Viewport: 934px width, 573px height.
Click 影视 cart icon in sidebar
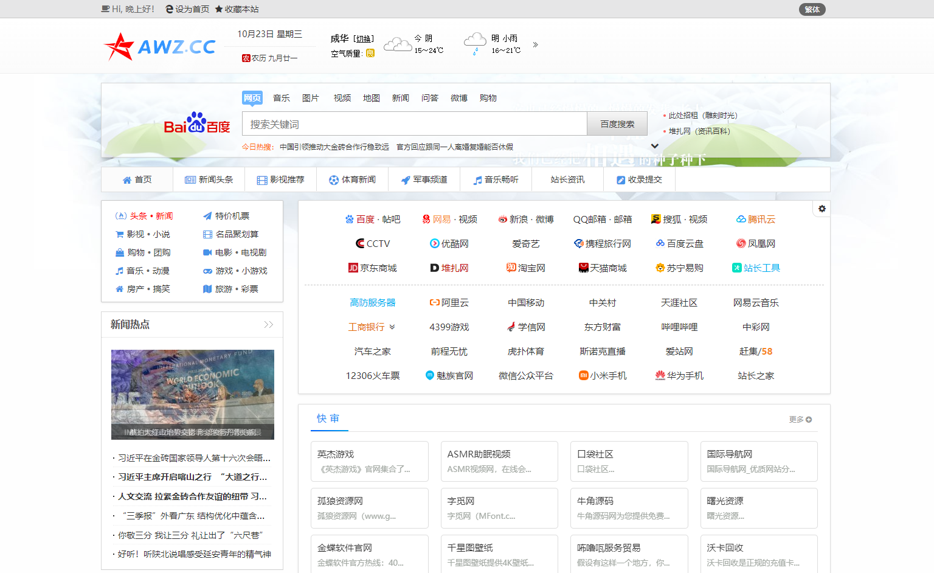[120, 234]
